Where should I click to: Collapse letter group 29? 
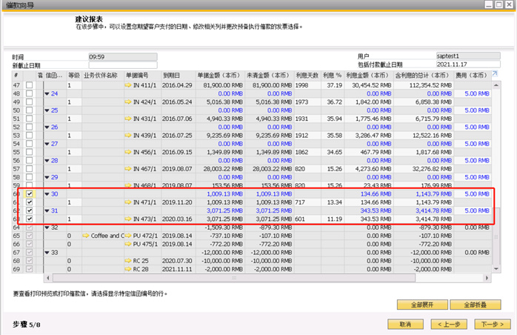[x=47, y=177]
